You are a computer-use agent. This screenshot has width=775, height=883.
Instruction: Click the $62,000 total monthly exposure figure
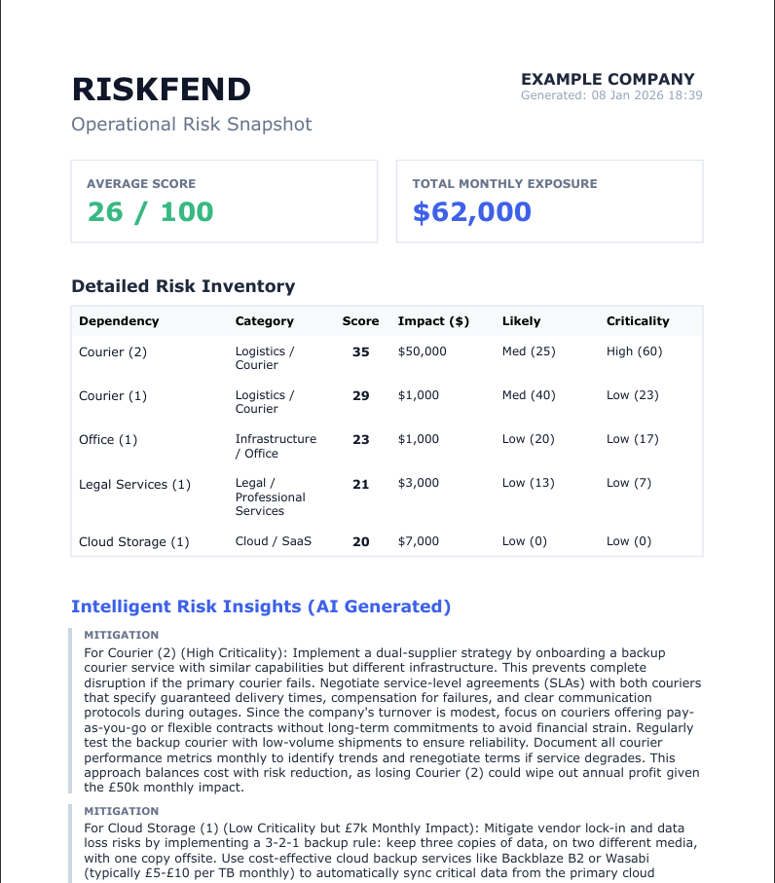pyautogui.click(x=472, y=212)
